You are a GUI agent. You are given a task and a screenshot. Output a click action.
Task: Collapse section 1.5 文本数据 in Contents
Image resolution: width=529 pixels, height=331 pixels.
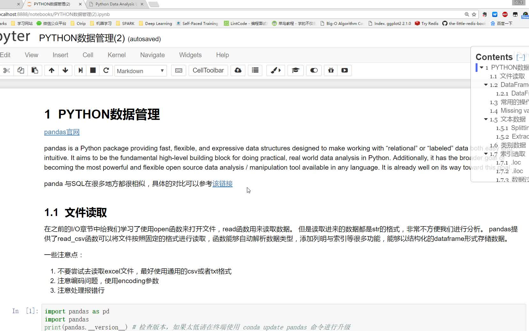point(486,119)
